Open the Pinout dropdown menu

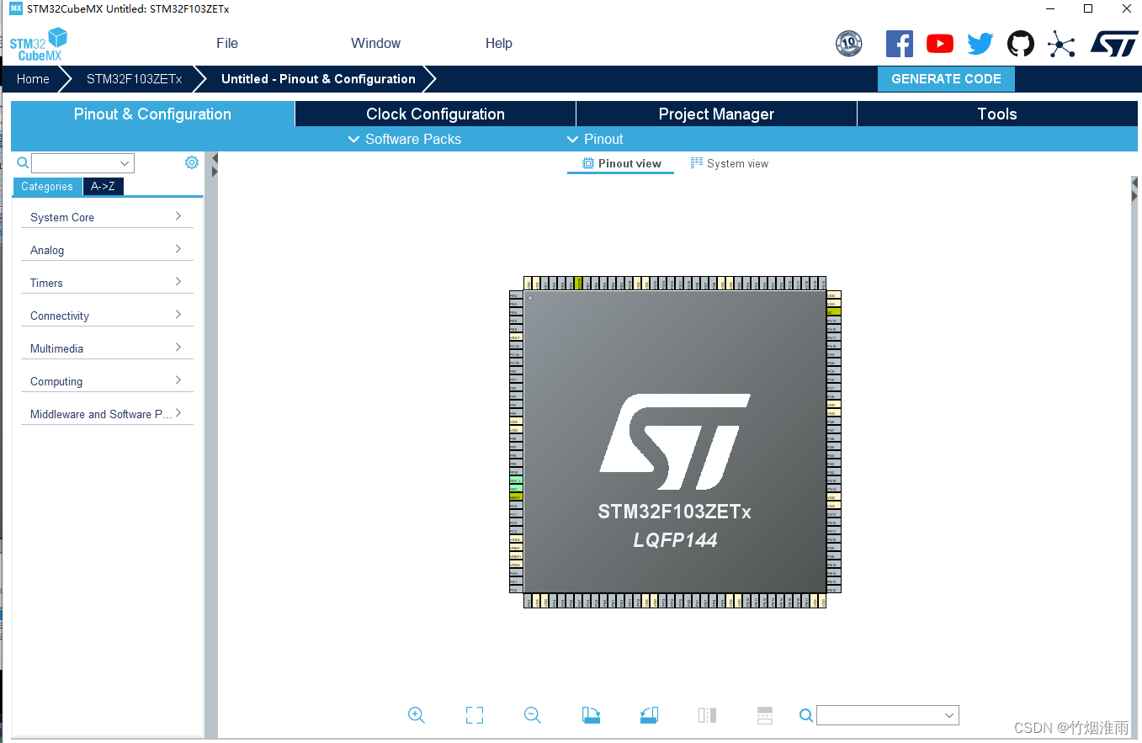click(x=595, y=139)
